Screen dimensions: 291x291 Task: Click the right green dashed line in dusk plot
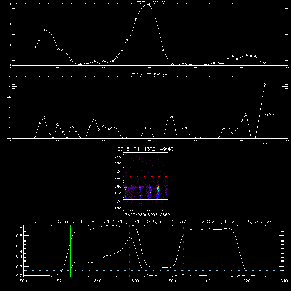tap(161, 107)
